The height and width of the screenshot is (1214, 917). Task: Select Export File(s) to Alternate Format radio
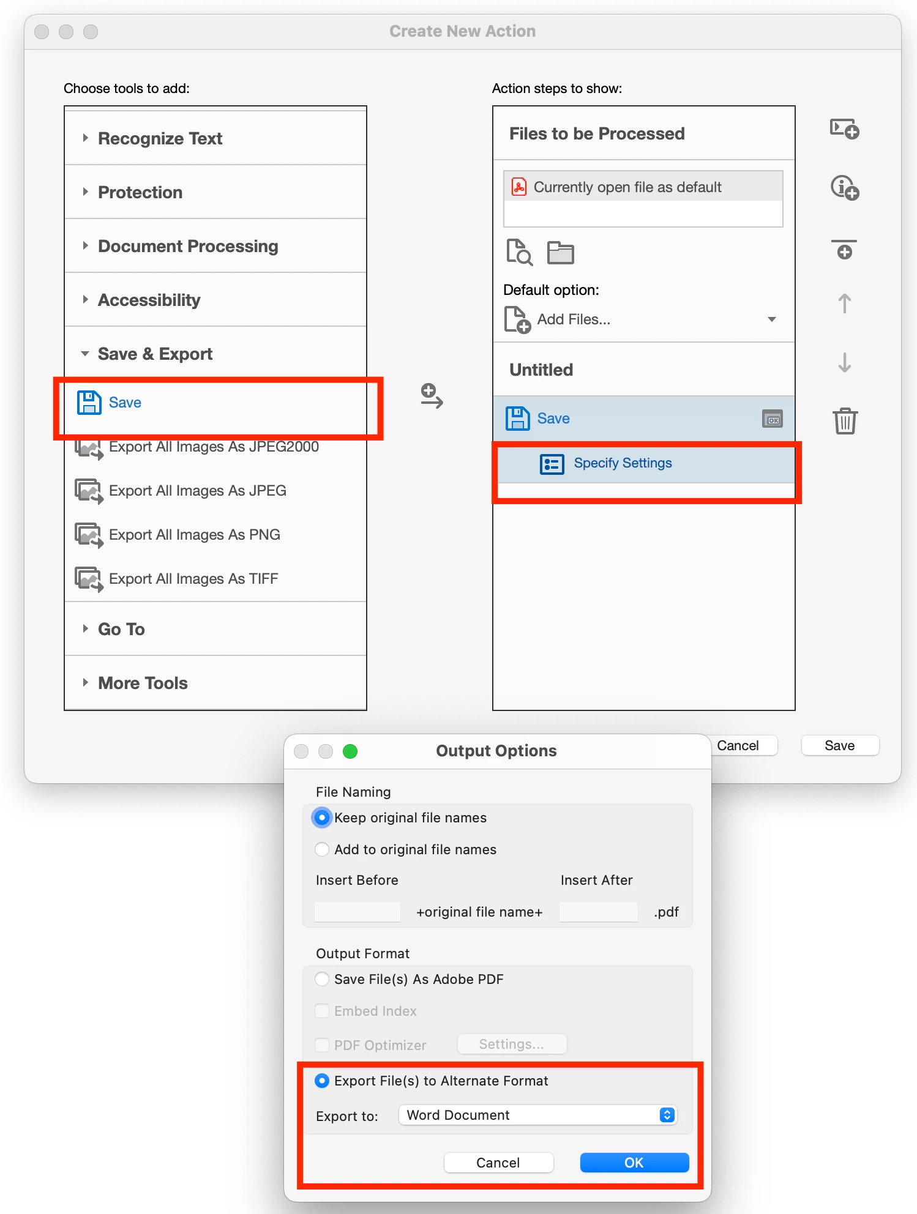click(322, 1081)
